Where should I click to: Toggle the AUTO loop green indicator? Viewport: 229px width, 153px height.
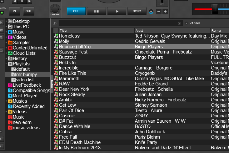[2, 13]
